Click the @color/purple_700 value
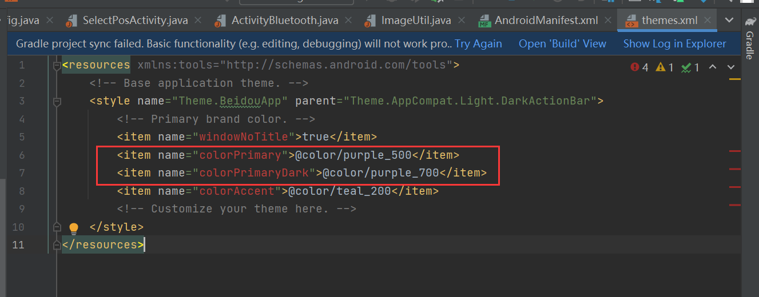The image size is (759, 297). coord(381,172)
